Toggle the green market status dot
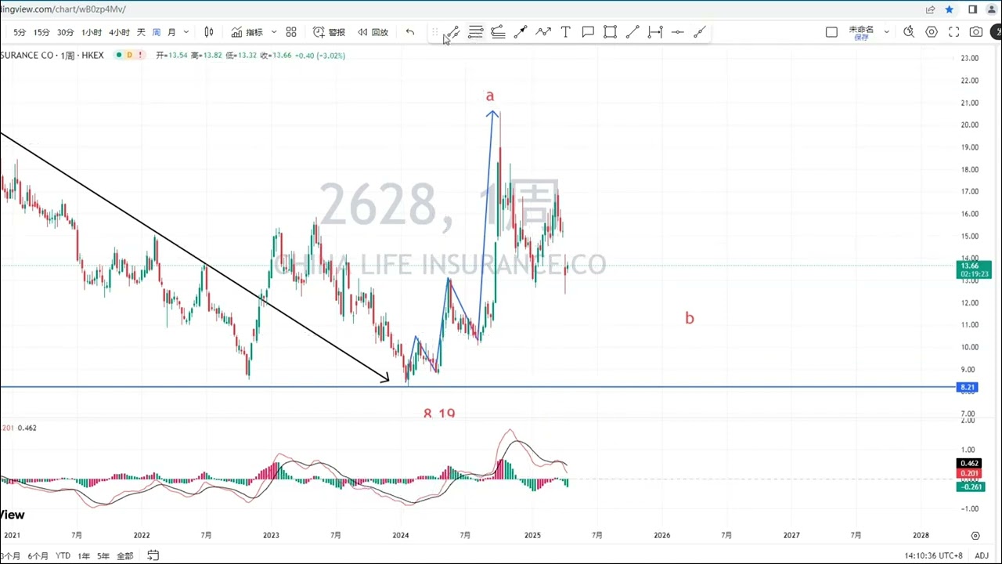 [120, 55]
